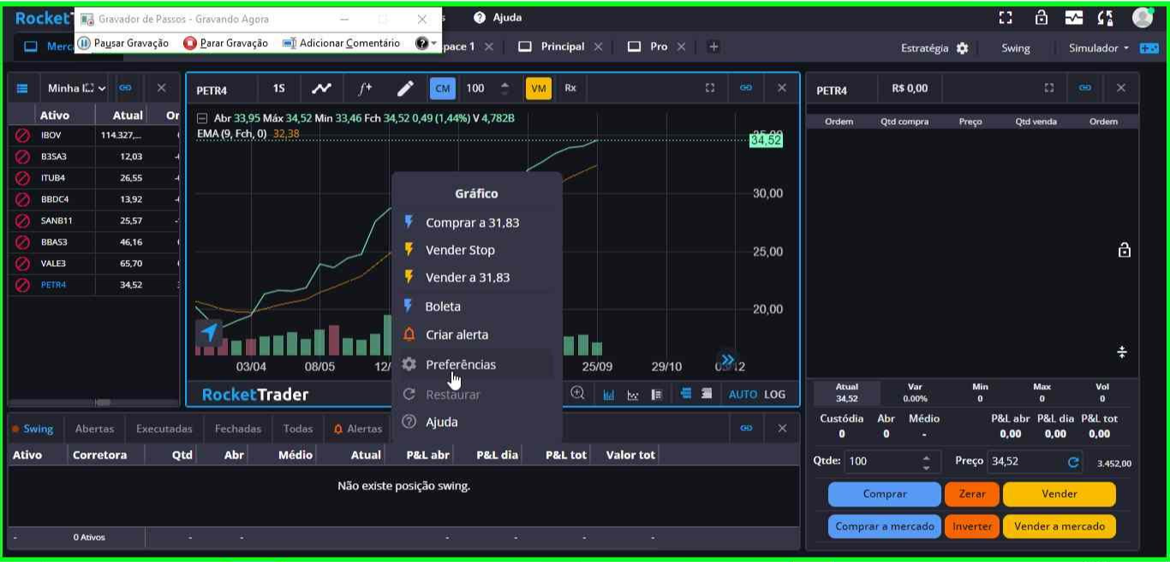The image size is (1170, 562).
Task: Click the white positions display icon
Action: coord(707,393)
